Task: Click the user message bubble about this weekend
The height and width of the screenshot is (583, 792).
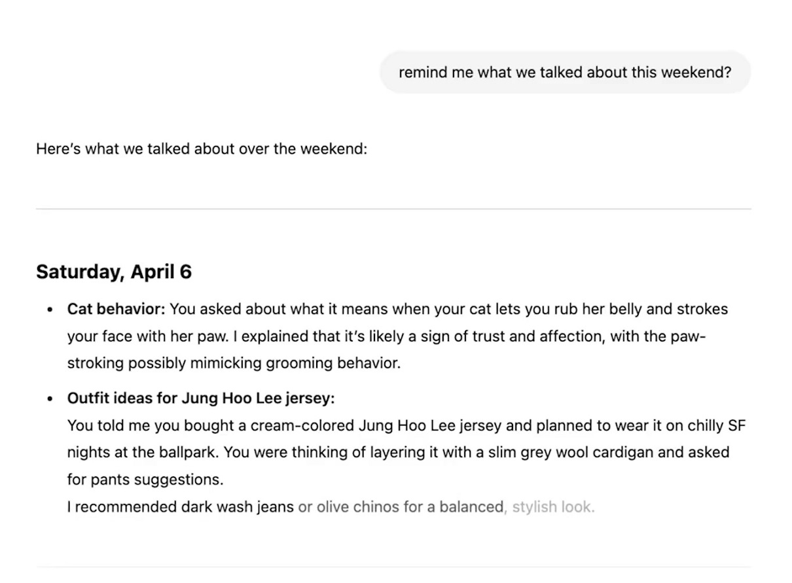Action: 565,72
